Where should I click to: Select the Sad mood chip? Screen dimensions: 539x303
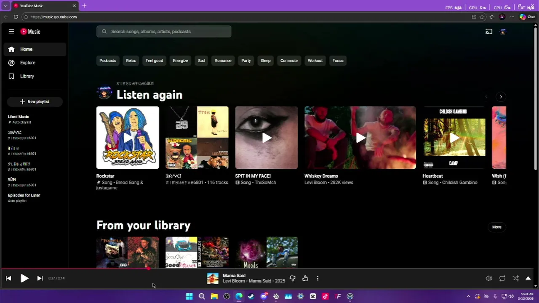coord(201,61)
